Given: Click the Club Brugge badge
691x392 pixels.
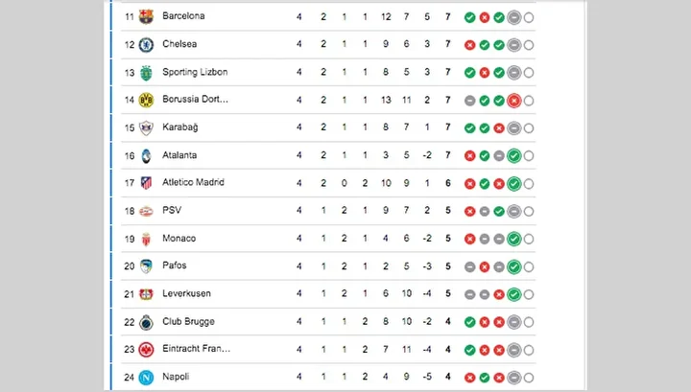Looking at the screenshot, I should pyautogui.click(x=146, y=322).
